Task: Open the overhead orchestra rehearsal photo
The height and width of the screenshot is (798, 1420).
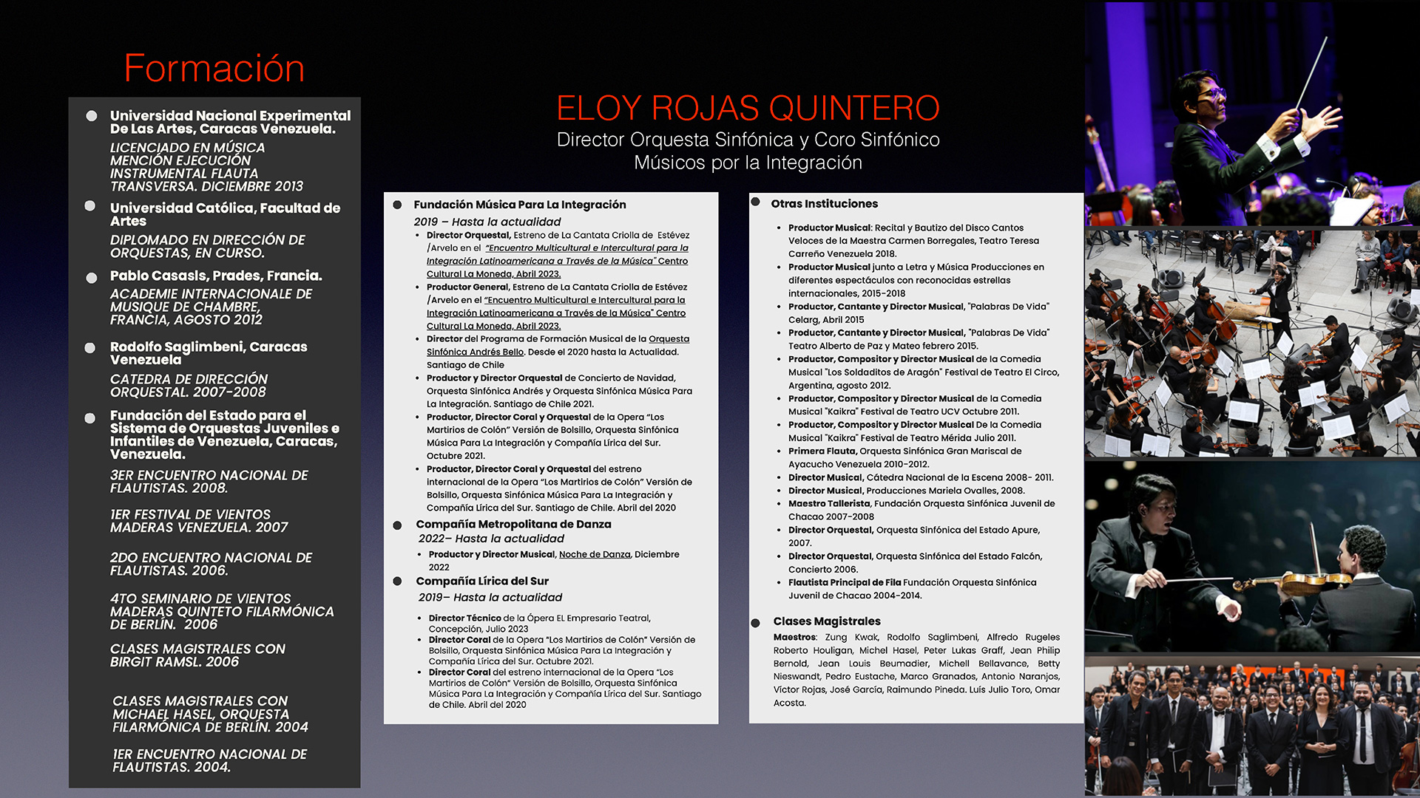Action: click(1252, 343)
